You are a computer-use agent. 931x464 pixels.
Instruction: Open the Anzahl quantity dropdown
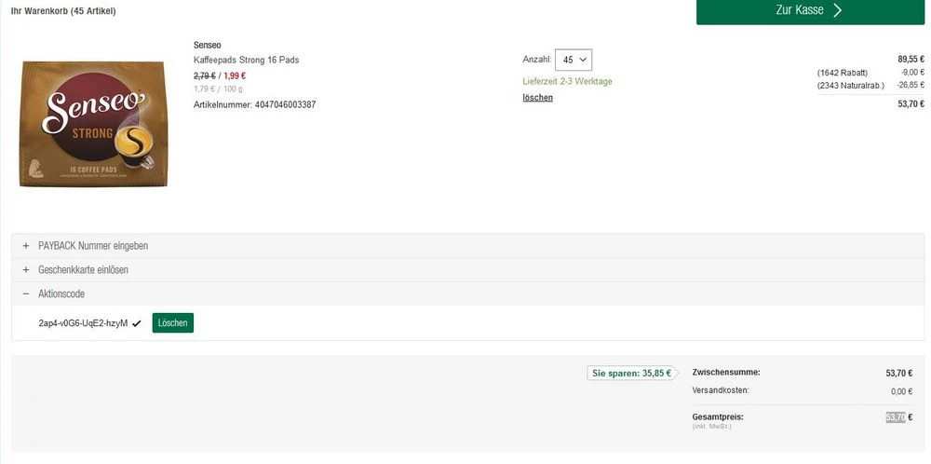tap(573, 60)
